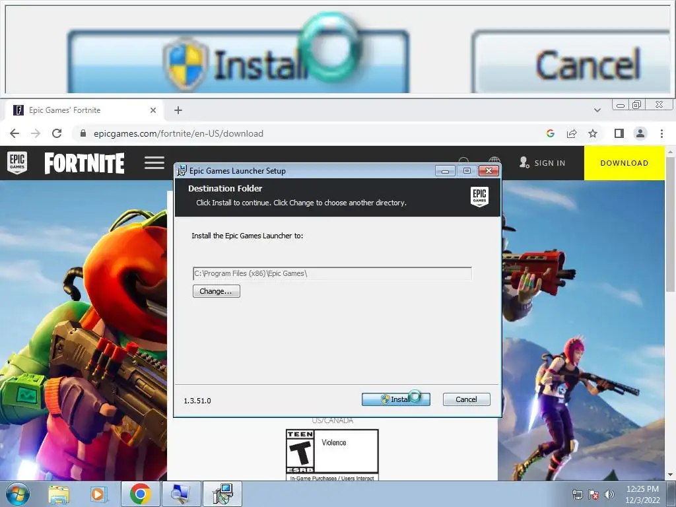The height and width of the screenshot is (507, 676).
Task: Click the yellow DOWNLOAD button on Fortnite page
Action: 625,163
